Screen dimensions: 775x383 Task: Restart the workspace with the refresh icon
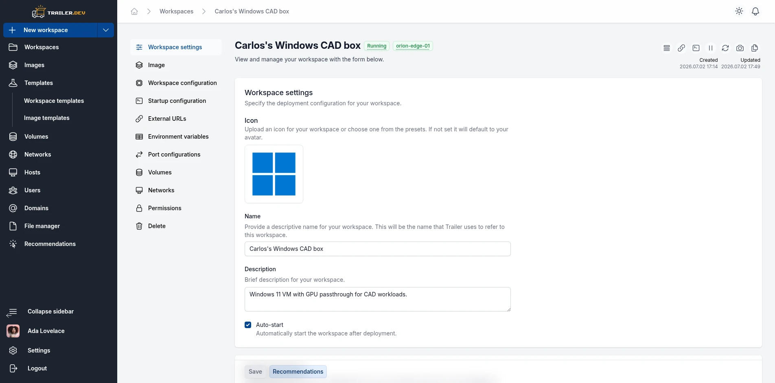[725, 48]
